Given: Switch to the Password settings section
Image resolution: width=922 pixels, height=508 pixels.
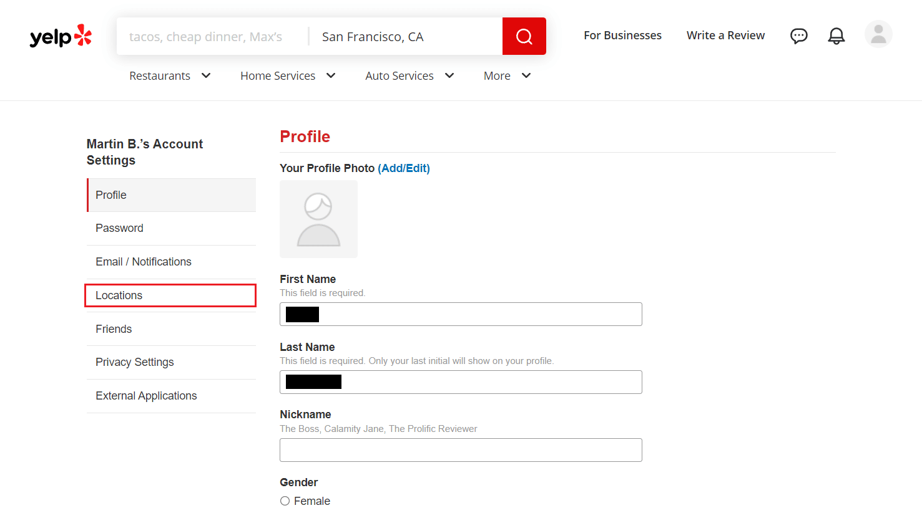Looking at the screenshot, I should [x=119, y=228].
